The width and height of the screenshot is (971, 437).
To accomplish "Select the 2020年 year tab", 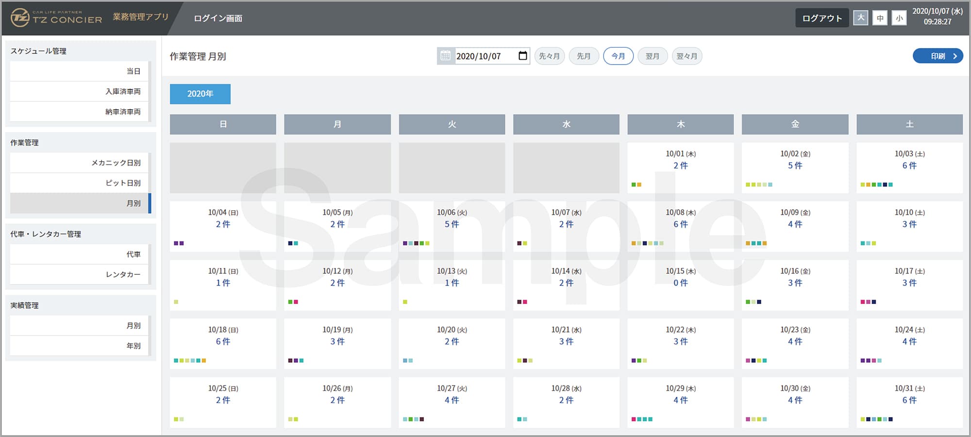I will (x=200, y=94).
